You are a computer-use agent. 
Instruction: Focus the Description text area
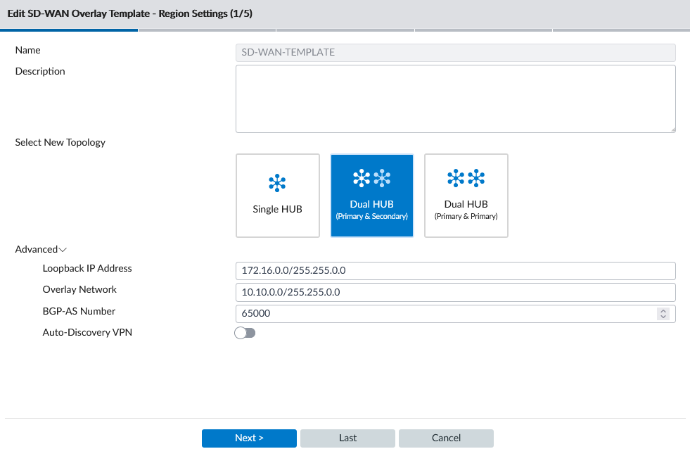455,99
